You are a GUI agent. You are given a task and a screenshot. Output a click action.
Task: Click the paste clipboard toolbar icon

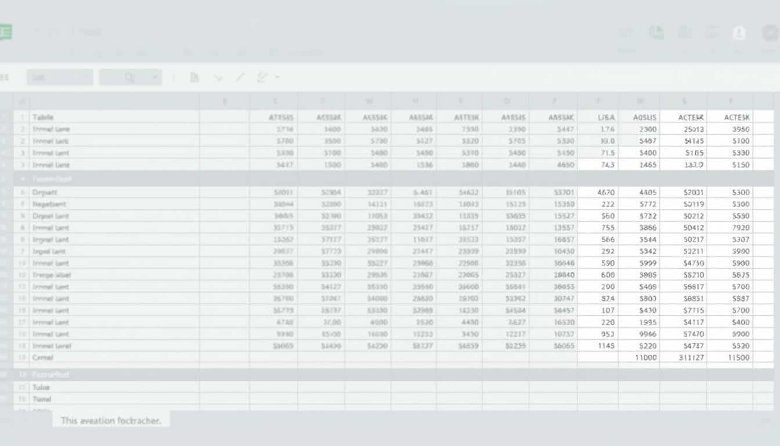coord(194,77)
